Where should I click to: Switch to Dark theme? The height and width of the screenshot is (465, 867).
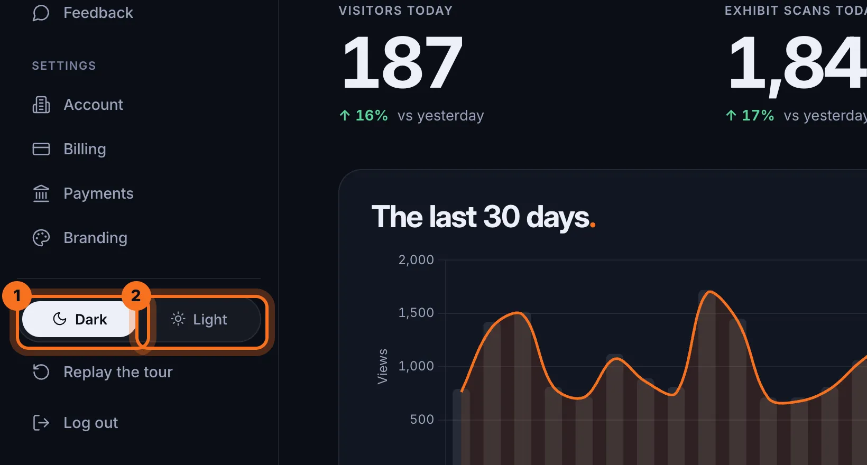pyautogui.click(x=80, y=319)
